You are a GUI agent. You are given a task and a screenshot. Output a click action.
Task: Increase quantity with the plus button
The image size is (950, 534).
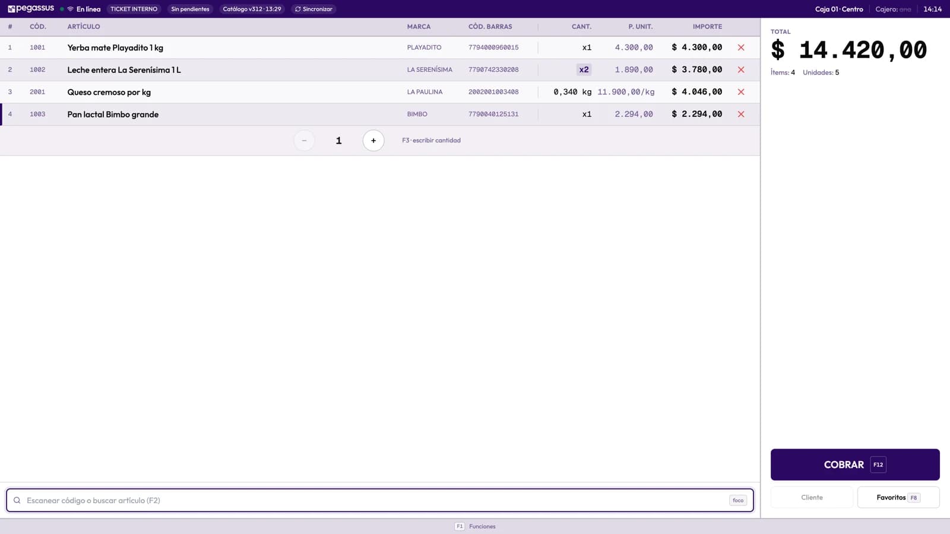(x=373, y=141)
